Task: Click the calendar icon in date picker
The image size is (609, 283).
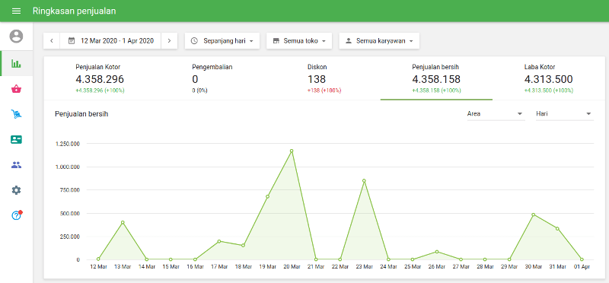Action: pyautogui.click(x=72, y=41)
